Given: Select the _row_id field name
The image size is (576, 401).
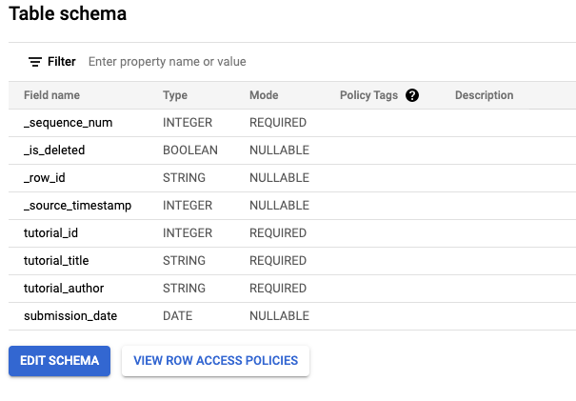Looking at the screenshot, I should tap(45, 178).
